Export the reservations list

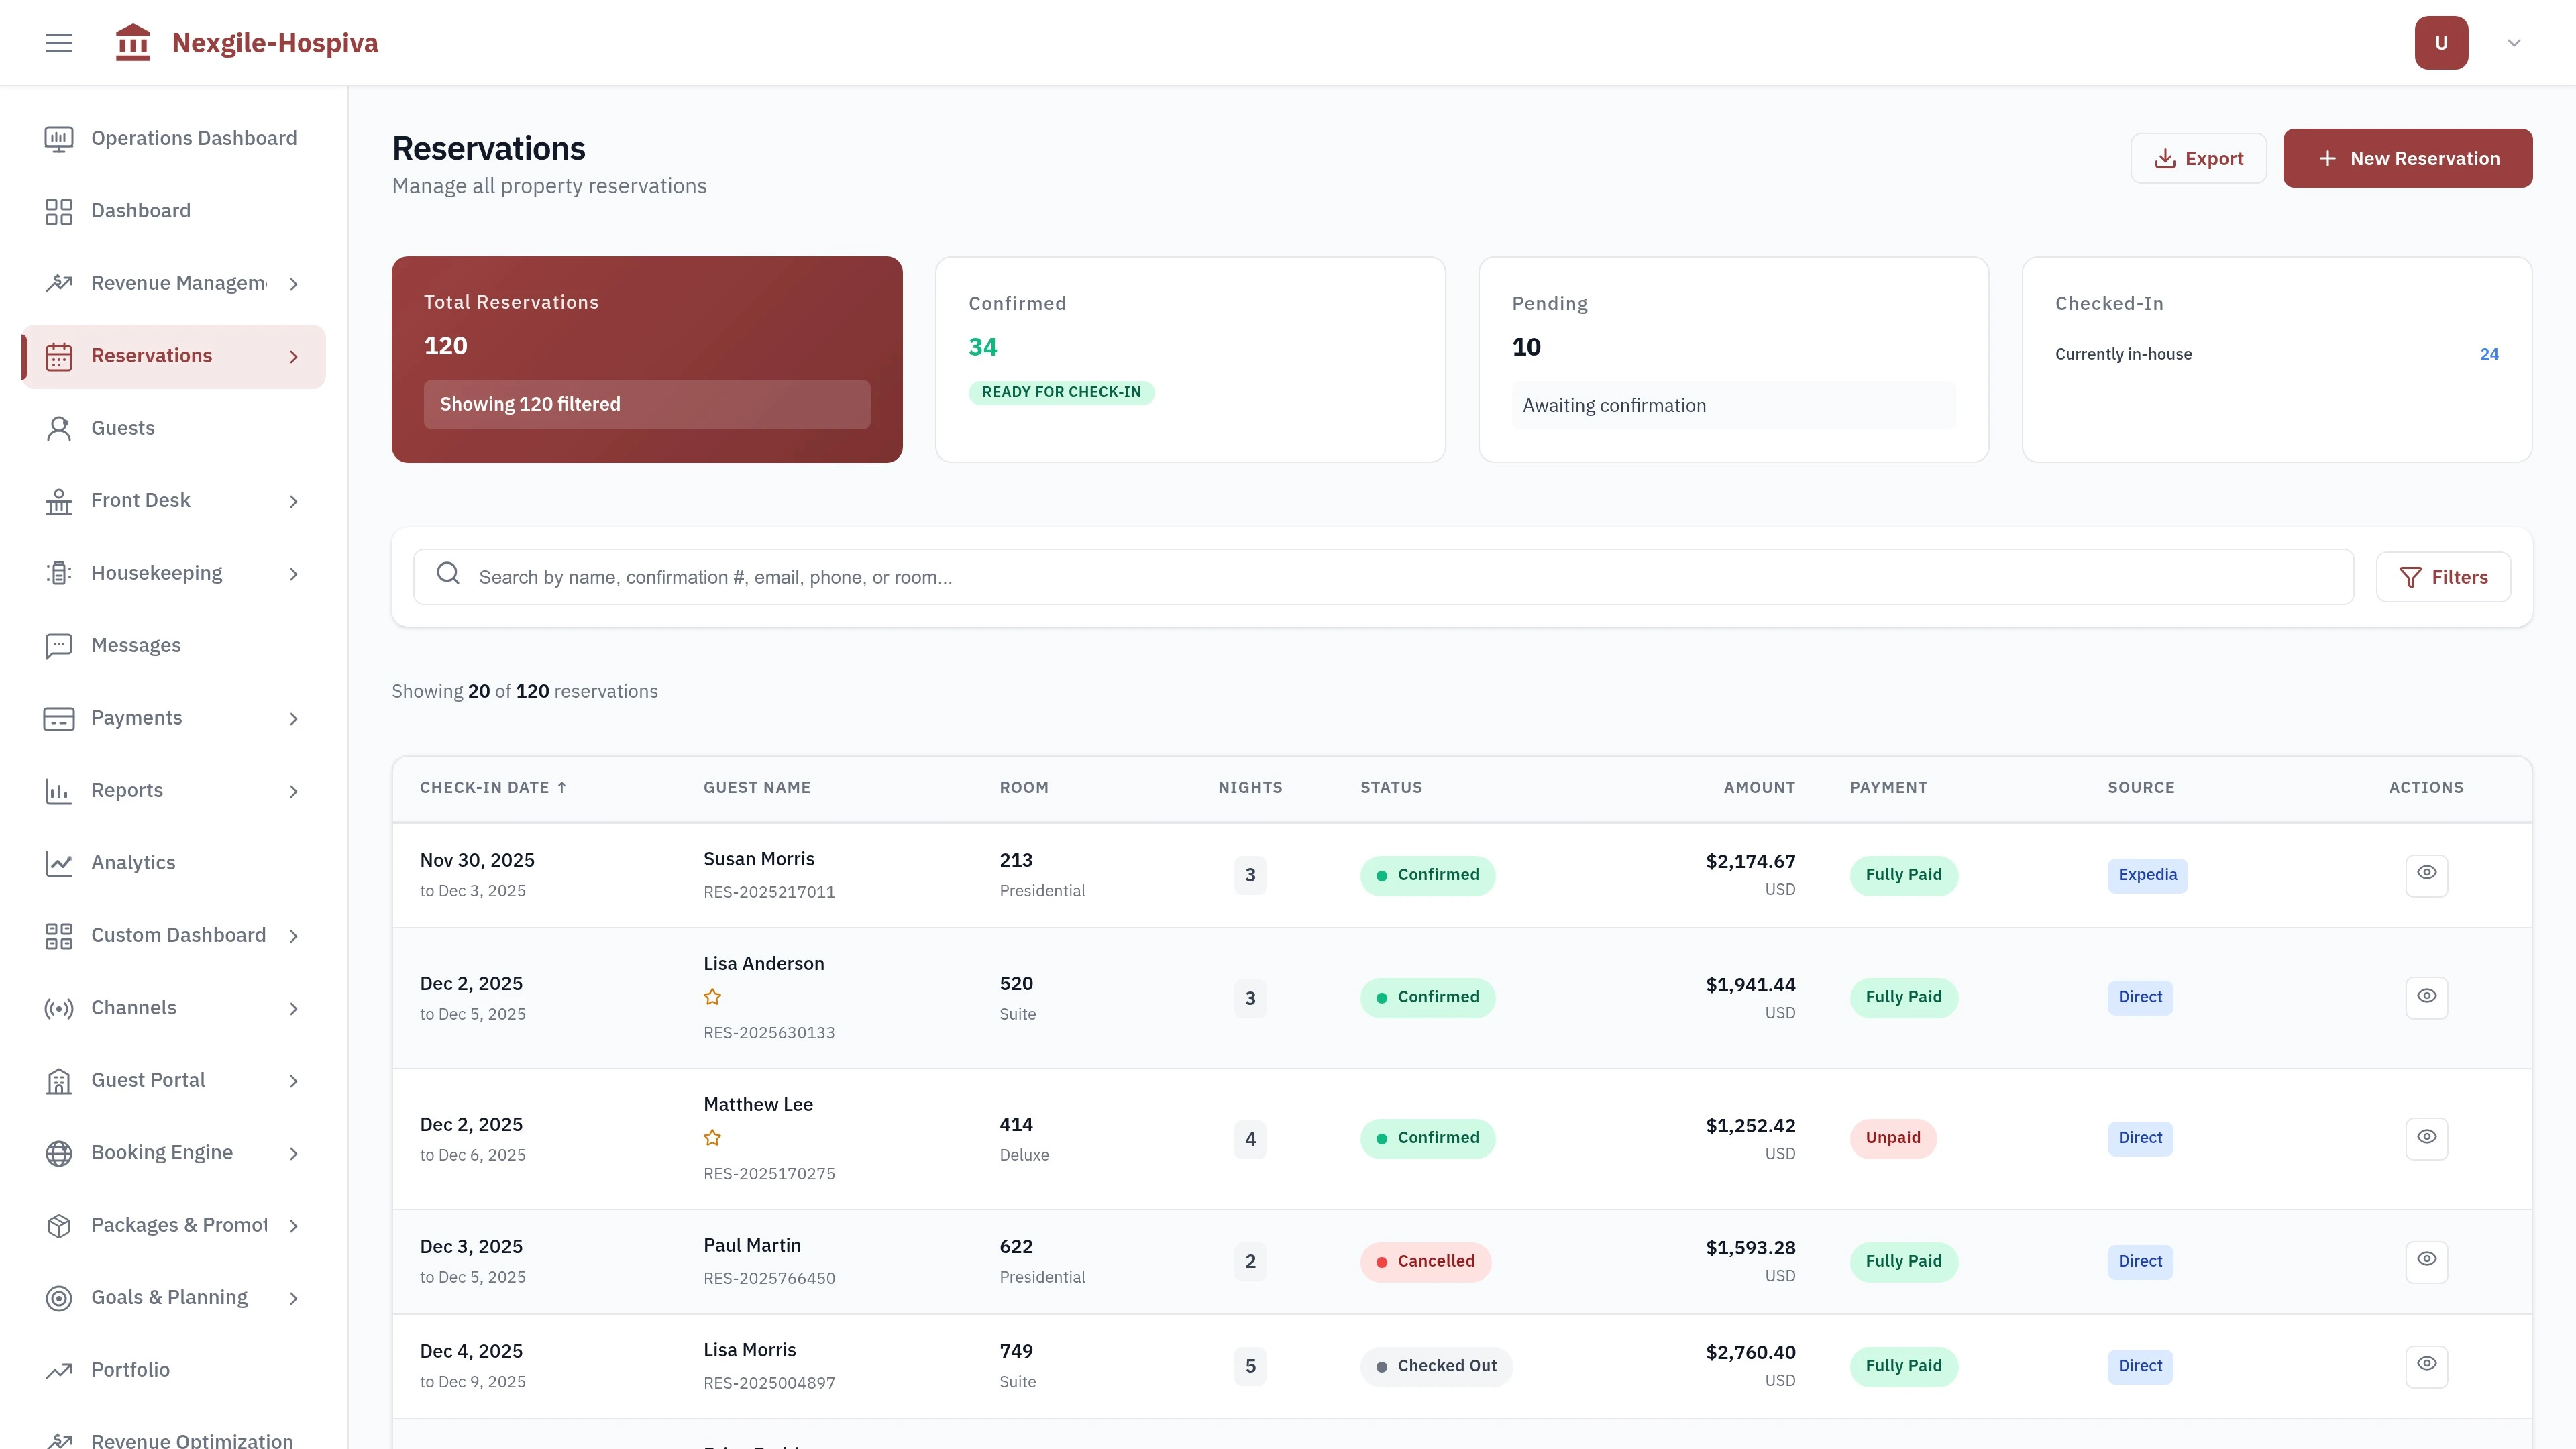coord(2198,157)
